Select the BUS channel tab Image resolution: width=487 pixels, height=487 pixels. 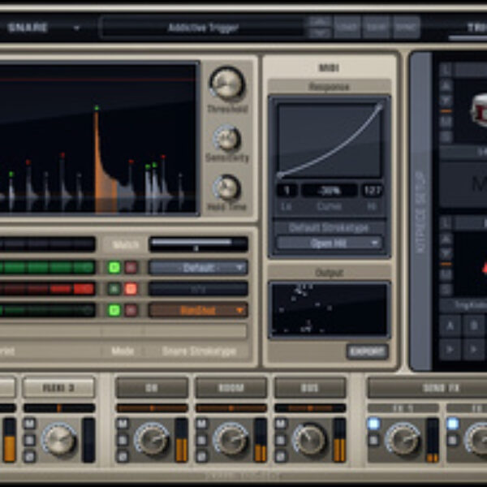[310, 388]
